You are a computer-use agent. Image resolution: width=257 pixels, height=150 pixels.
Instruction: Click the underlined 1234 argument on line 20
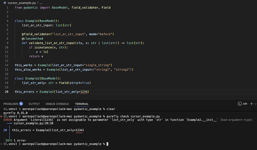coord(84,92)
